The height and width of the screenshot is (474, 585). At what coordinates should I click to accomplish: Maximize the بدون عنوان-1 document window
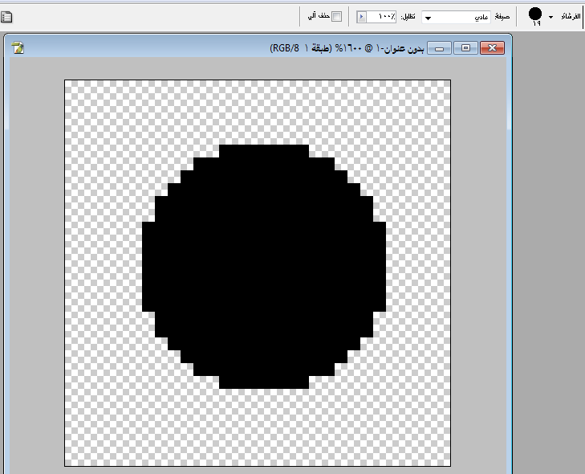(465, 49)
